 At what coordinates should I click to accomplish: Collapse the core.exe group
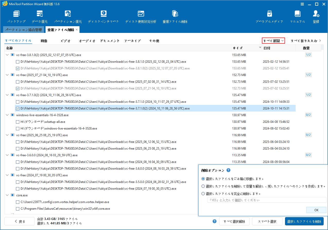pyautogui.click(x=7, y=195)
